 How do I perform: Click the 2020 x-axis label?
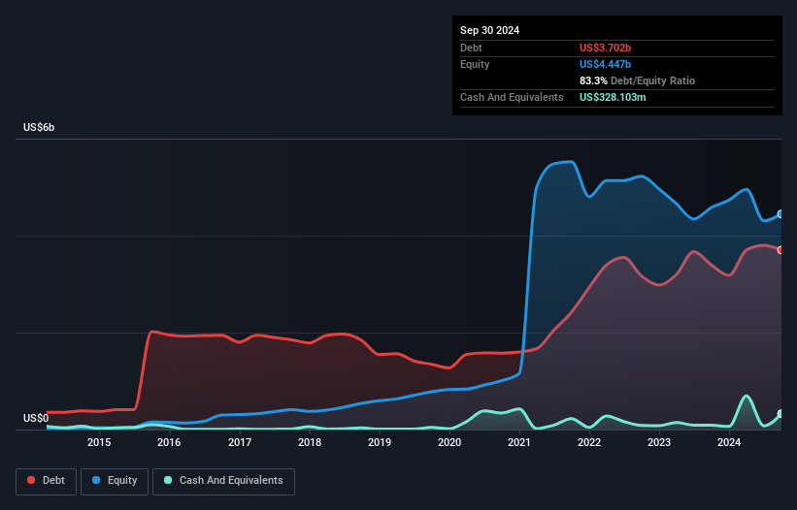tap(449, 442)
